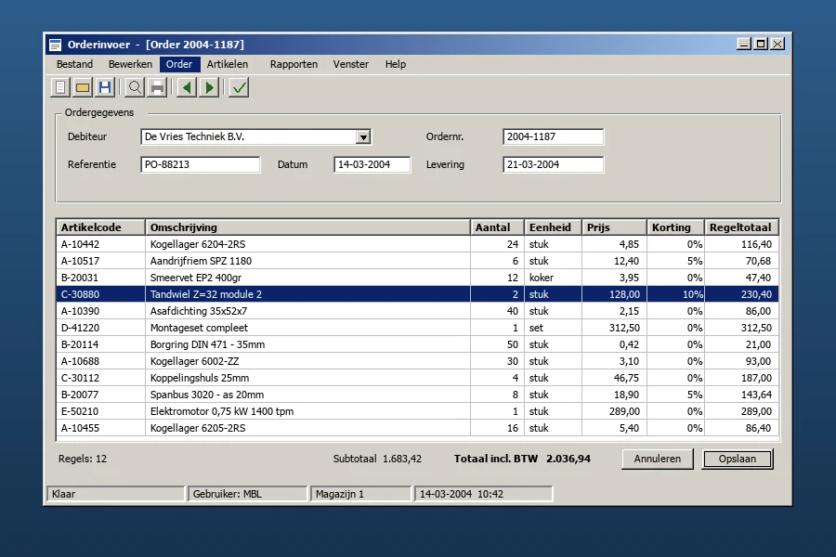This screenshot has height=557, width=836.
Task: Click the Klaar status bar panel
Action: click(116, 494)
